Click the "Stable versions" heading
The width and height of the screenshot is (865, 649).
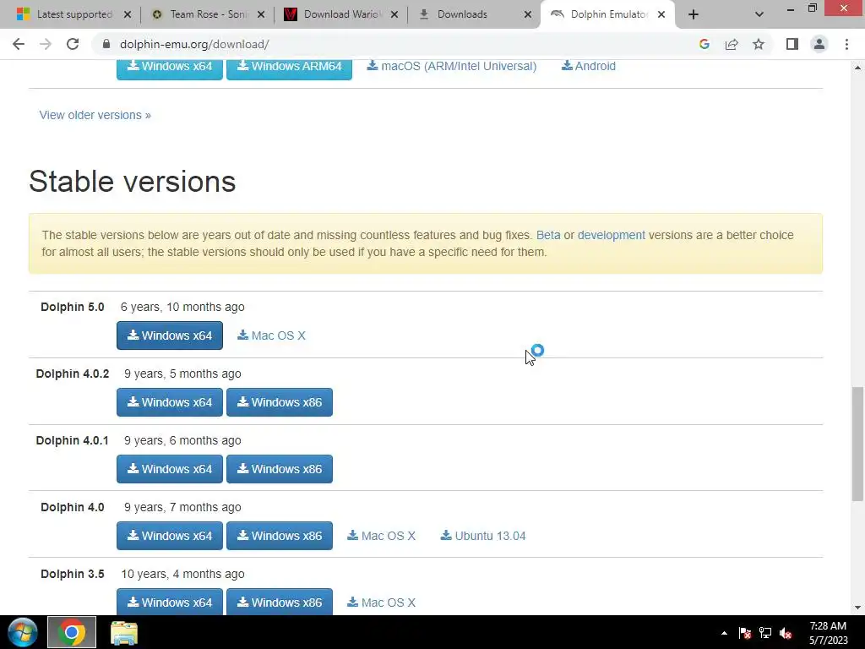click(133, 181)
